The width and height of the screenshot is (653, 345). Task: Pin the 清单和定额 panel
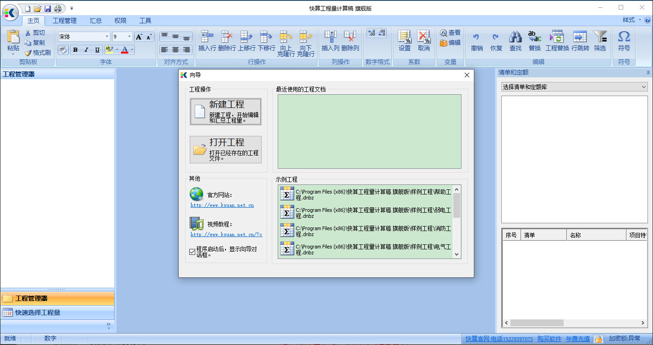[648, 73]
